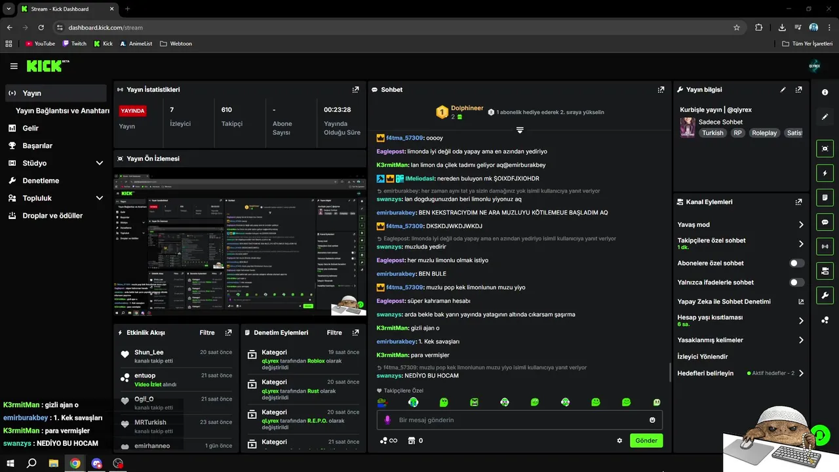Screen dimensions: 839x472
Task: Open the AnimeList bookmark
Action: [x=136, y=44]
